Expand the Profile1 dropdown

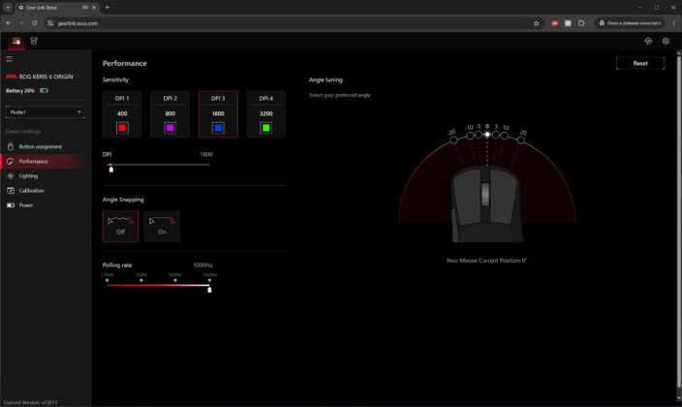pyautogui.click(x=46, y=112)
